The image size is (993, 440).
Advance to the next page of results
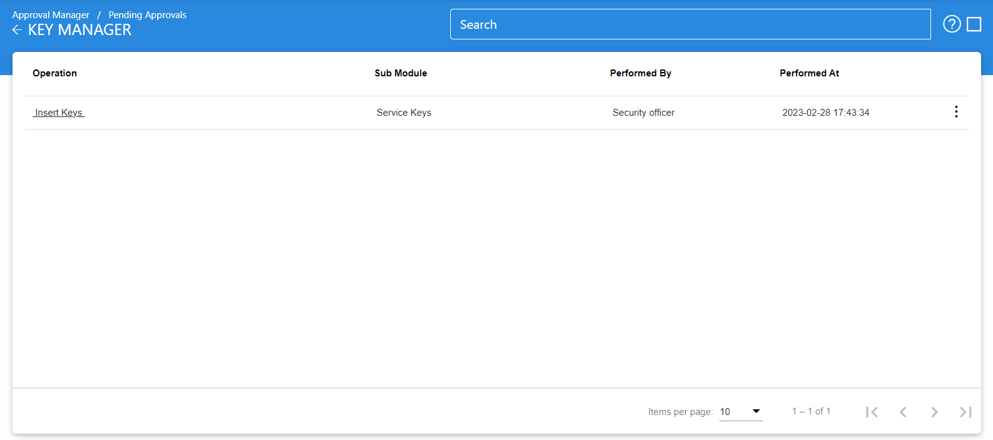click(934, 412)
